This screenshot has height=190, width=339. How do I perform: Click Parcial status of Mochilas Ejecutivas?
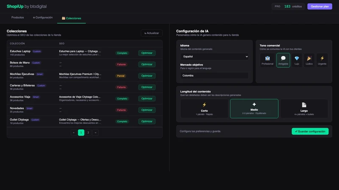coord(121,76)
